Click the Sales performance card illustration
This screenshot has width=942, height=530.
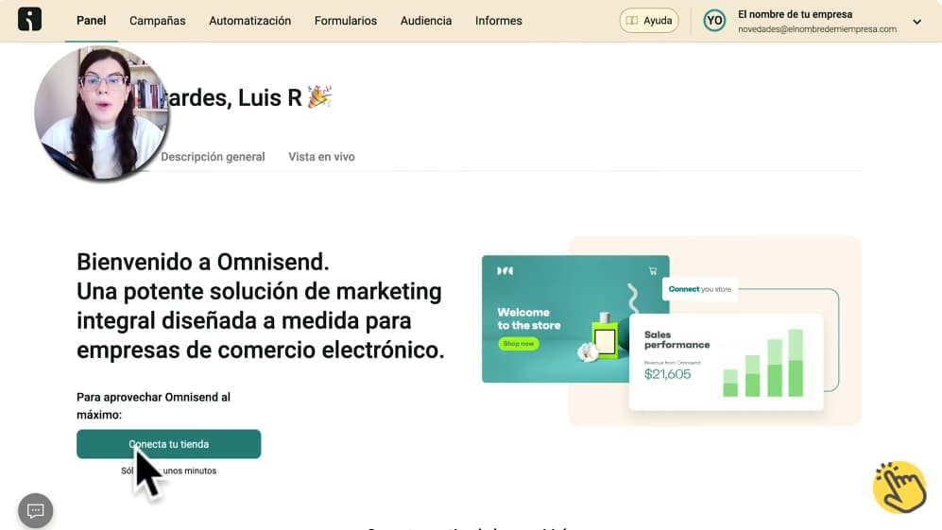726,363
